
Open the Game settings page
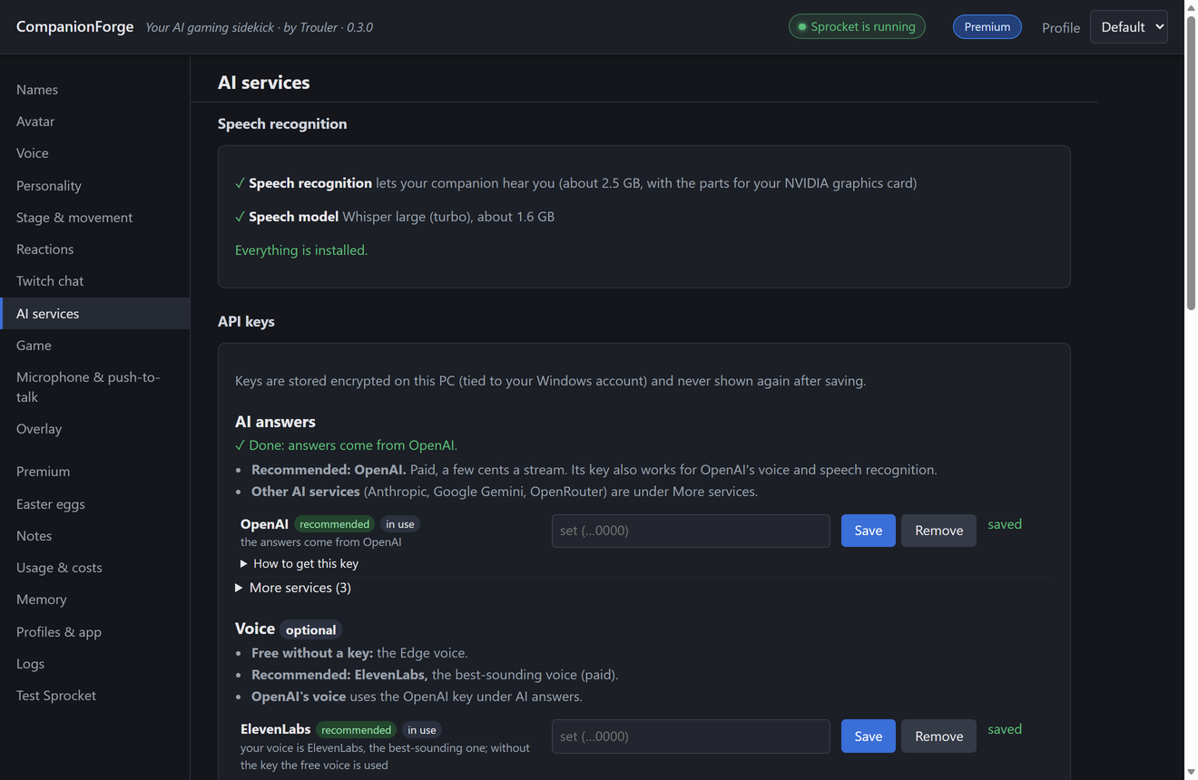pyautogui.click(x=94, y=346)
